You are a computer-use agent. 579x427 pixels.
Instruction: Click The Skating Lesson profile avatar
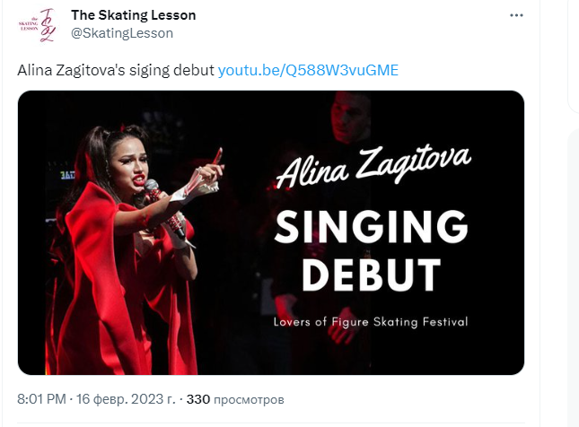point(35,25)
